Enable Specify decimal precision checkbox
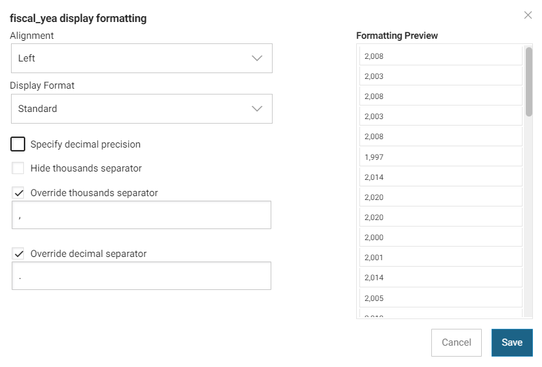This screenshot has width=542, height=367. [x=17, y=144]
